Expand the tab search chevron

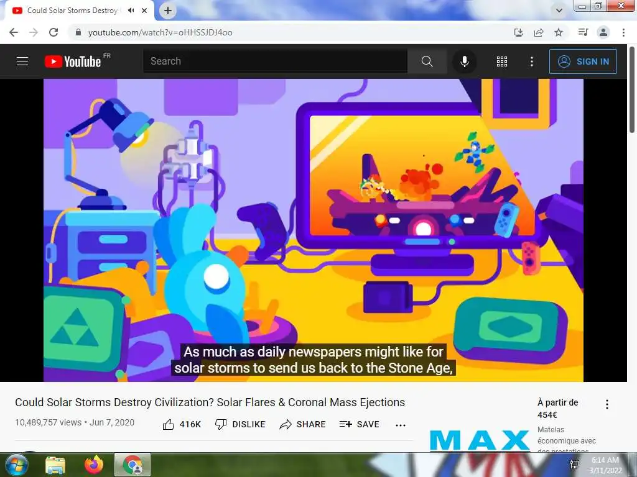[x=559, y=11]
